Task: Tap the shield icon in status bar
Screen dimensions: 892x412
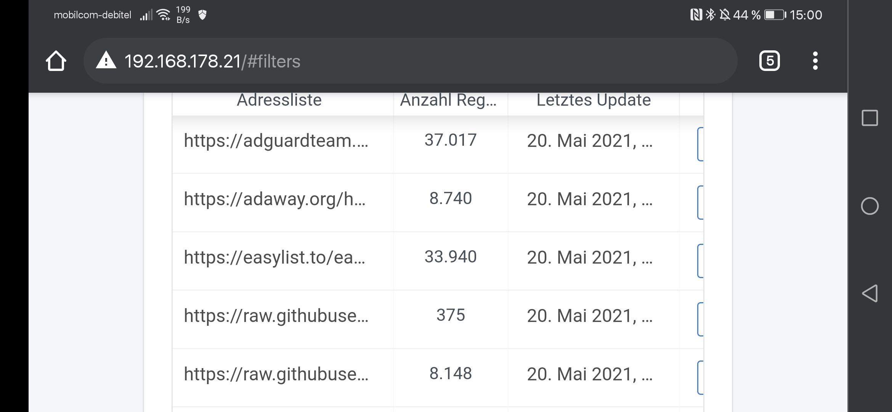Action: (x=202, y=15)
